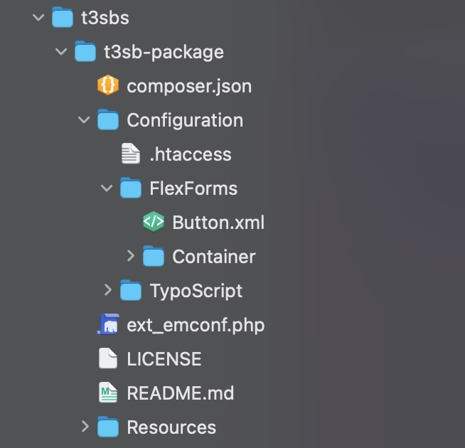Viewport: 465px width, 448px height.
Task: Open the README.md file label
Action: click(x=180, y=393)
